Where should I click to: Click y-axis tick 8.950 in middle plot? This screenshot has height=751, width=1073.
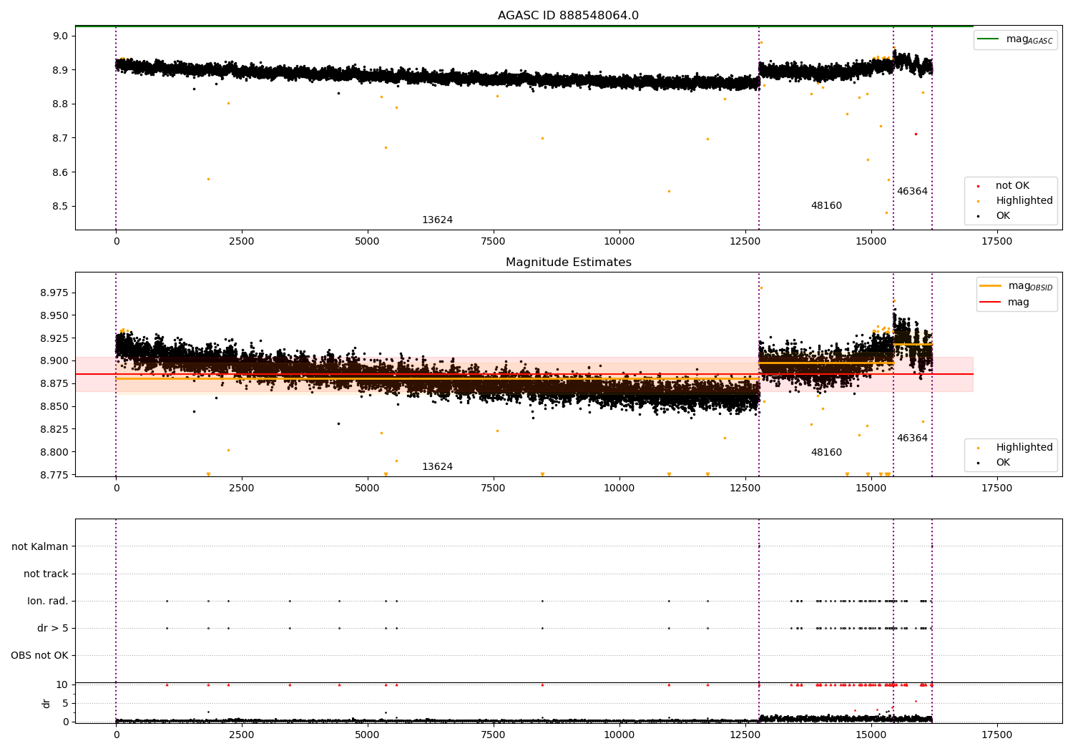pyautogui.click(x=56, y=315)
